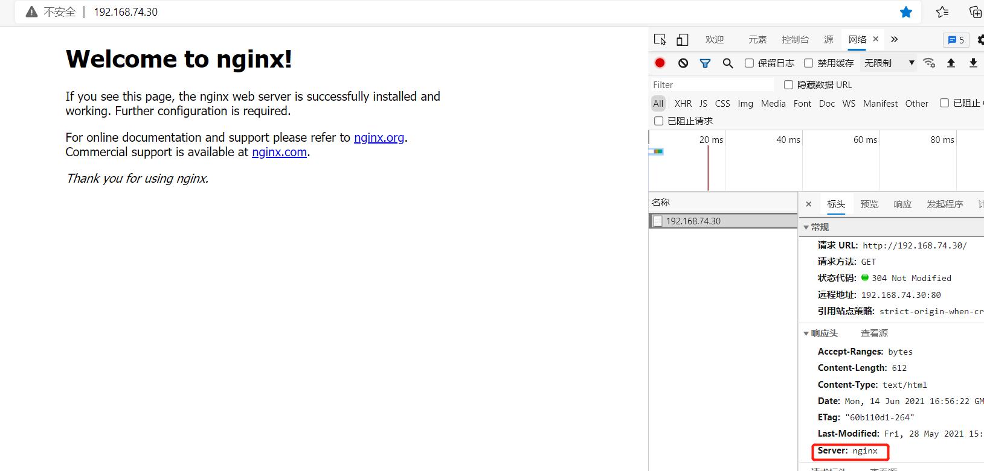Close the 网络 tab
Viewport: 984px width, 471px height.
point(876,39)
